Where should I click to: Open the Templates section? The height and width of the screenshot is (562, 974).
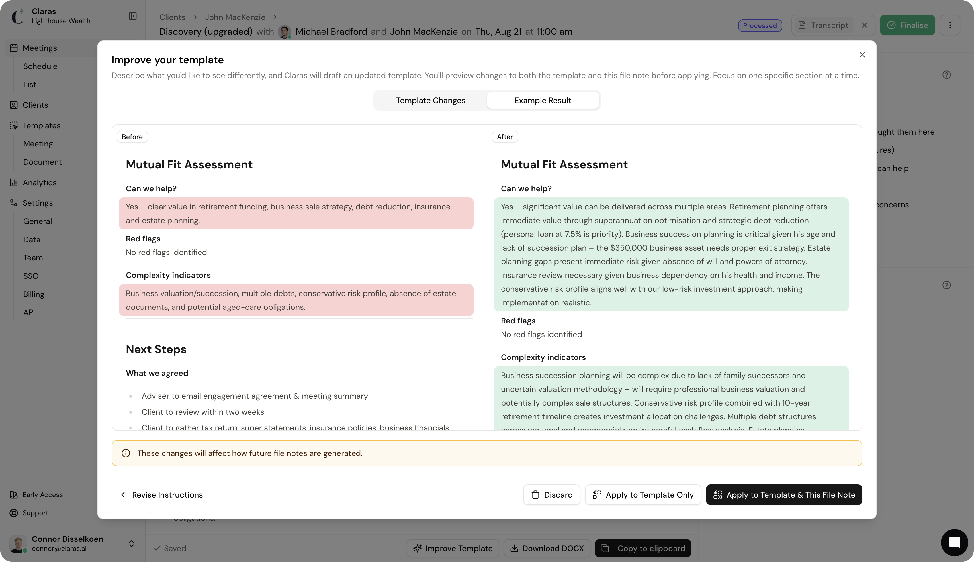(x=41, y=125)
